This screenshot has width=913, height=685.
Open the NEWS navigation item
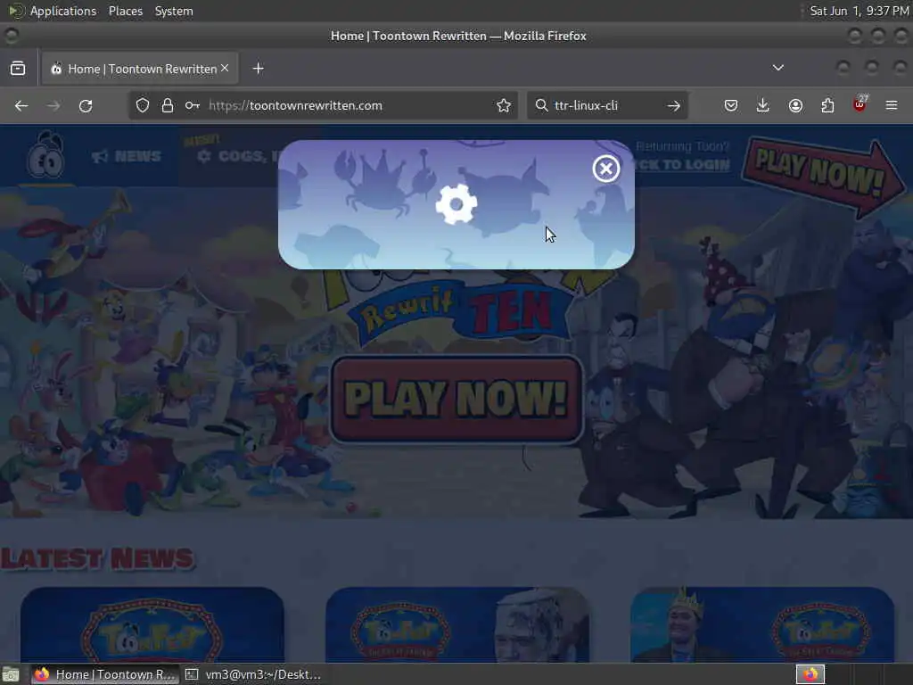pos(127,156)
